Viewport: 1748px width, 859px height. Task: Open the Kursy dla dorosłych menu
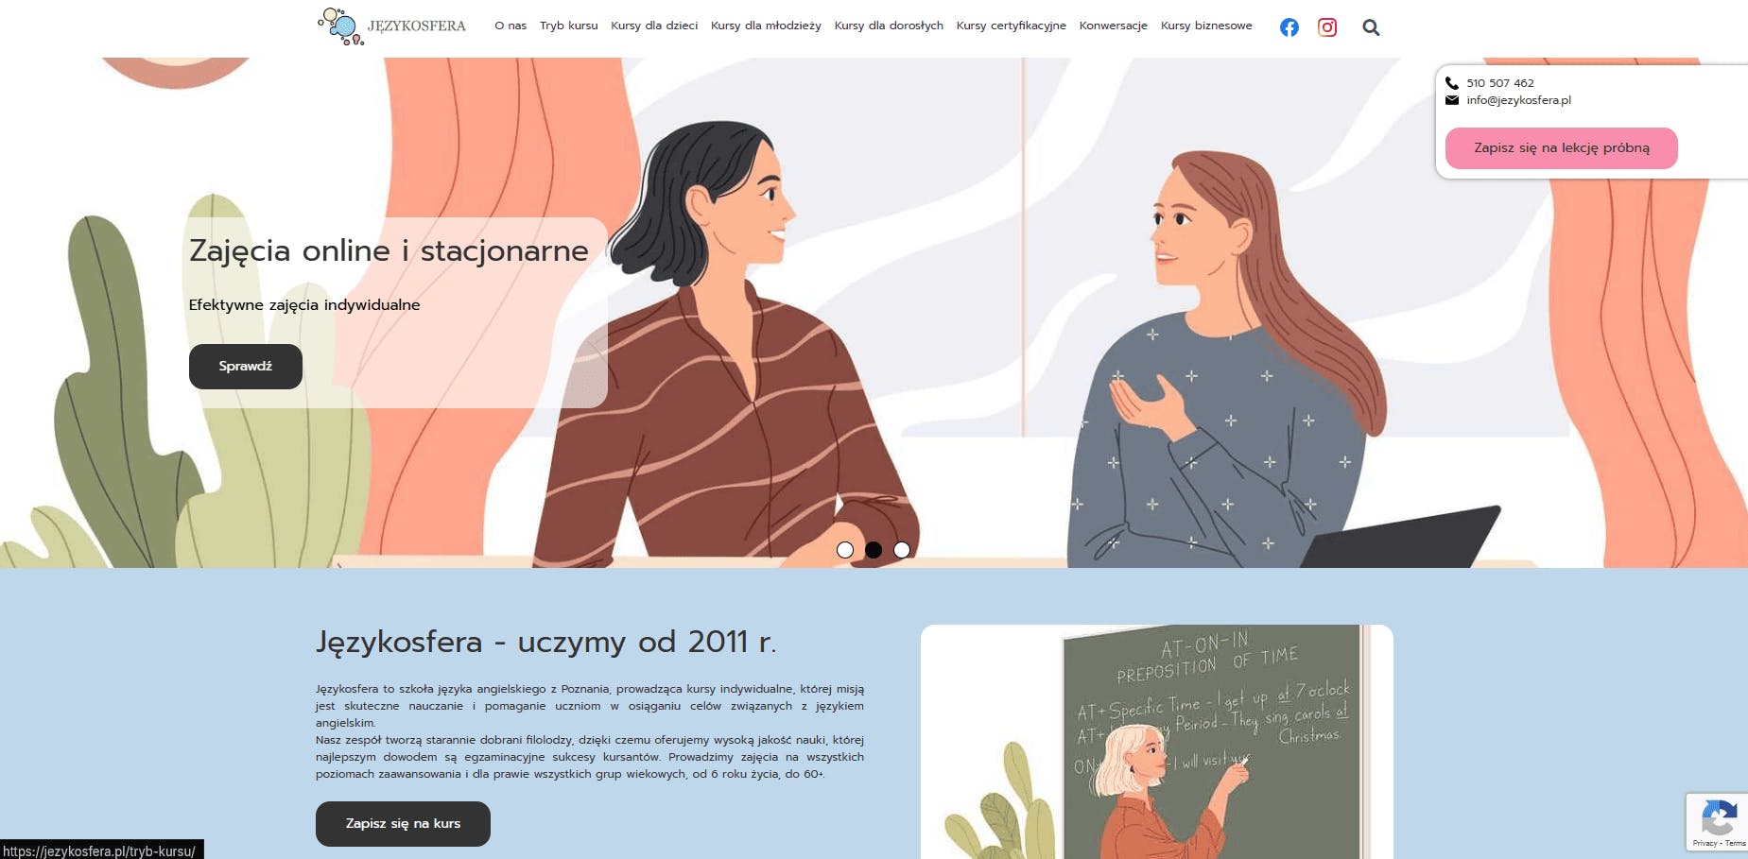889,26
